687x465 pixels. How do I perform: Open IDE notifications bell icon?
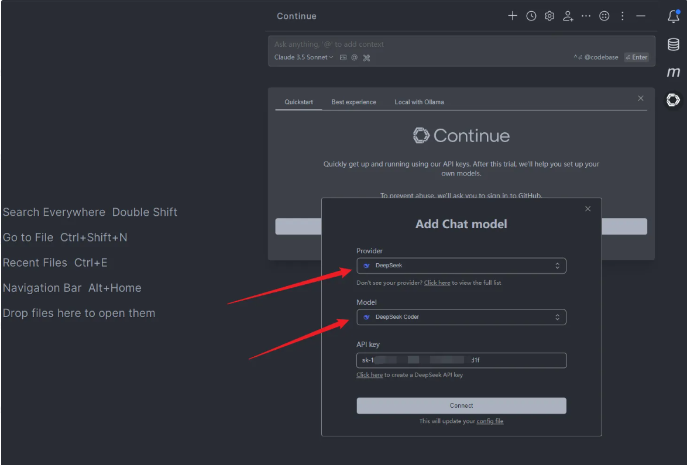674,16
